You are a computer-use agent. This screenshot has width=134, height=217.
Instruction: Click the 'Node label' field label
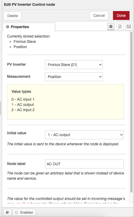click(16, 164)
